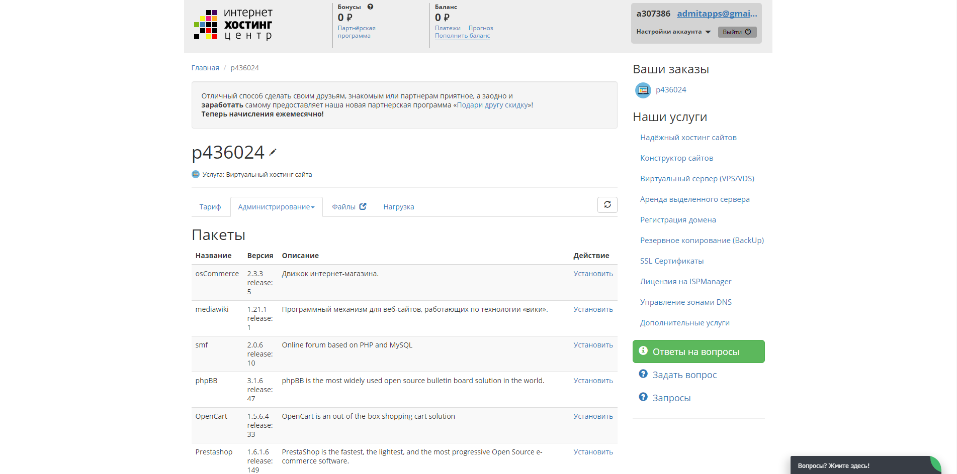The width and height of the screenshot is (957, 474).
Task: Install the OpenCart package
Action: 593,416
